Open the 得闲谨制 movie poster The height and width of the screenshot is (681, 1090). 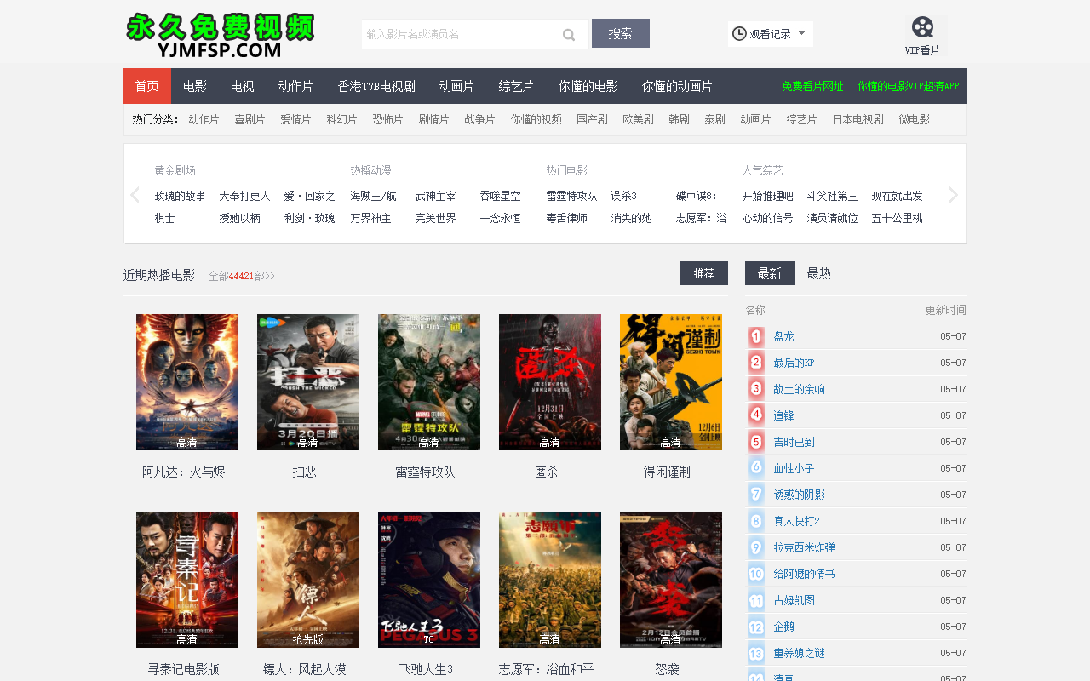click(x=671, y=382)
